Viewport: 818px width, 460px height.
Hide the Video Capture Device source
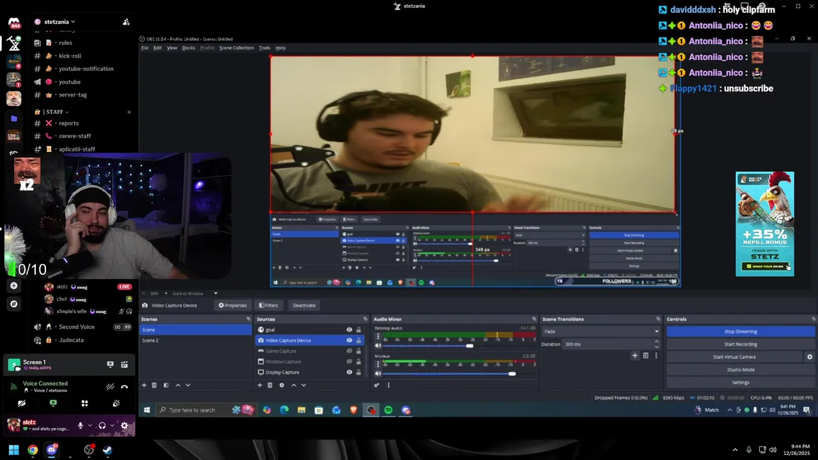(349, 341)
